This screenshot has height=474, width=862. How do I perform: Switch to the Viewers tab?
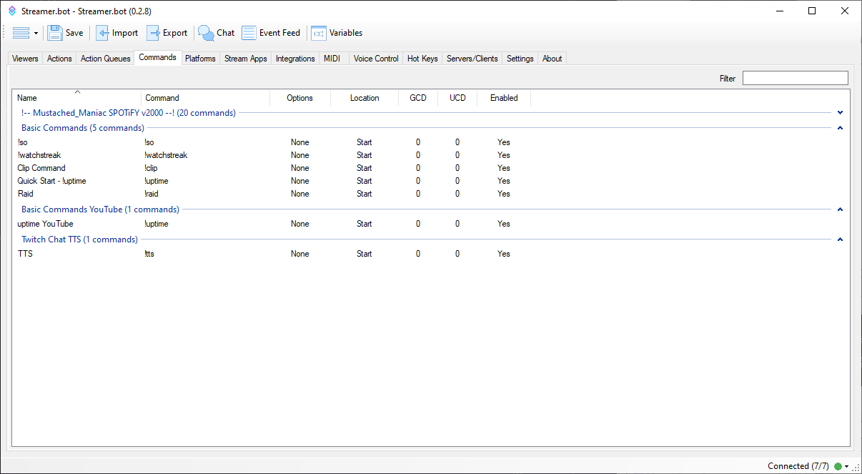(25, 59)
